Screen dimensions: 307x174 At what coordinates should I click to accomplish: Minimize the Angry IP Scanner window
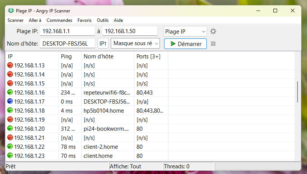click(x=258, y=11)
